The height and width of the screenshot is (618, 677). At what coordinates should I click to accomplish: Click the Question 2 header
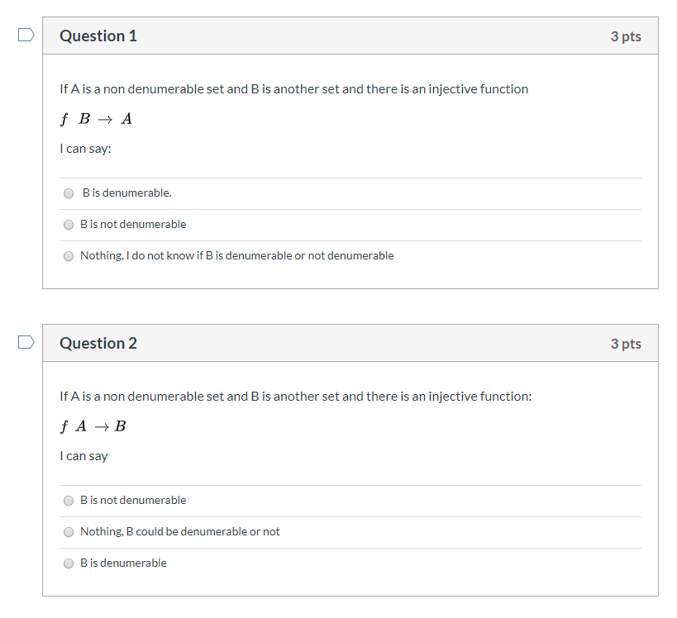tap(98, 343)
